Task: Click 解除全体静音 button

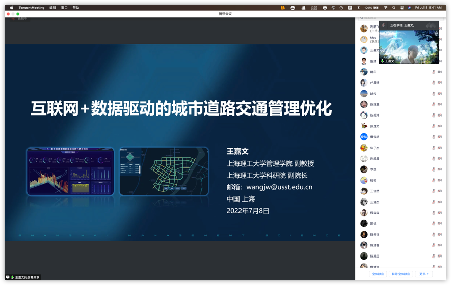Action: [401, 274]
